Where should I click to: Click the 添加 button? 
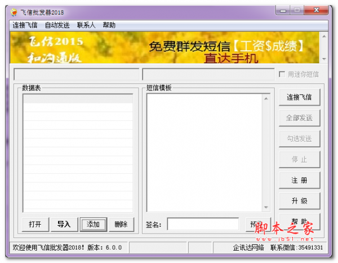(x=93, y=225)
